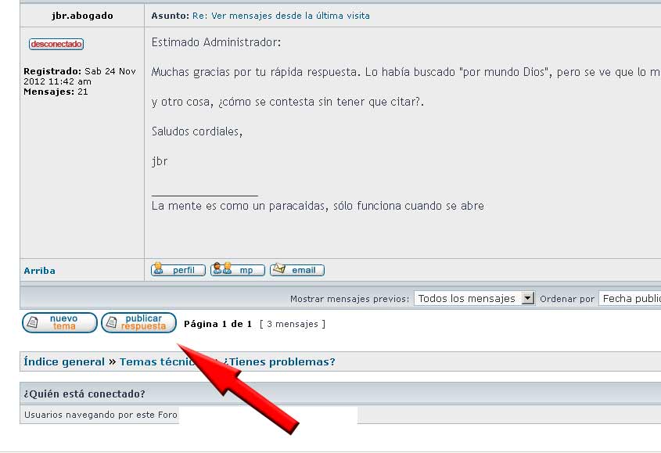Click the Usuarios navegando por este Foro text
The width and height of the screenshot is (661, 453).
[x=101, y=415]
